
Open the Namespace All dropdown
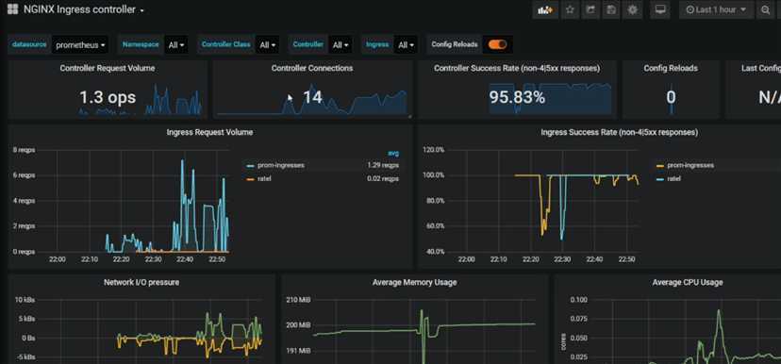click(x=176, y=45)
